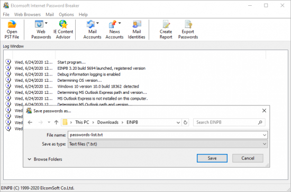Open the Options menu
This screenshot has width=291, height=192.
[x=66, y=14]
